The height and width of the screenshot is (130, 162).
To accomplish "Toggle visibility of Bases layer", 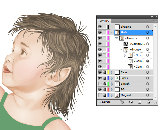I will coord(100,78).
